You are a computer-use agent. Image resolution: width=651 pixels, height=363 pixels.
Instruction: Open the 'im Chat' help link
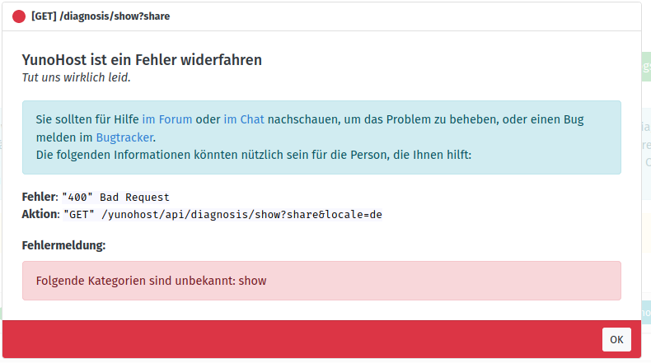point(244,119)
